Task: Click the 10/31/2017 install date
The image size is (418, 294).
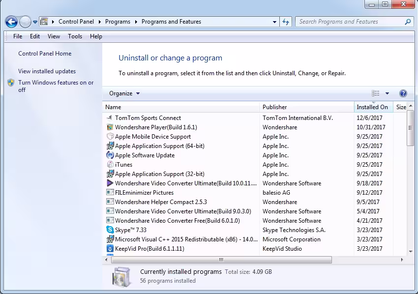Action: 371,127
